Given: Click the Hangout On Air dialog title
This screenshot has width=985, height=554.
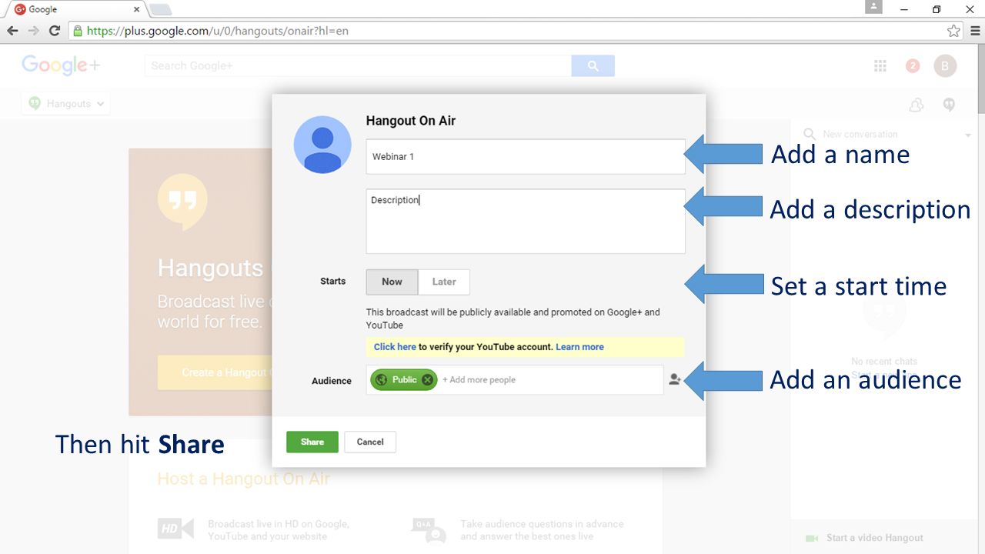Looking at the screenshot, I should coord(411,121).
